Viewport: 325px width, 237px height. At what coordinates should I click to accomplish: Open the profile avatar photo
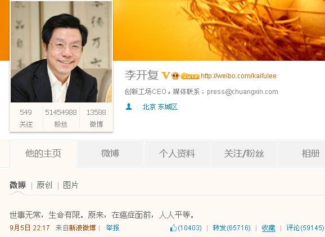point(61,52)
